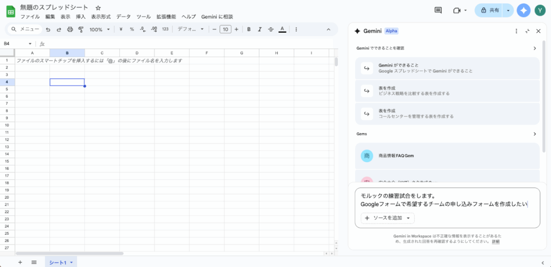Click the 詳細 link in Gemini disclaimer
551x267 pixels.
496,242
